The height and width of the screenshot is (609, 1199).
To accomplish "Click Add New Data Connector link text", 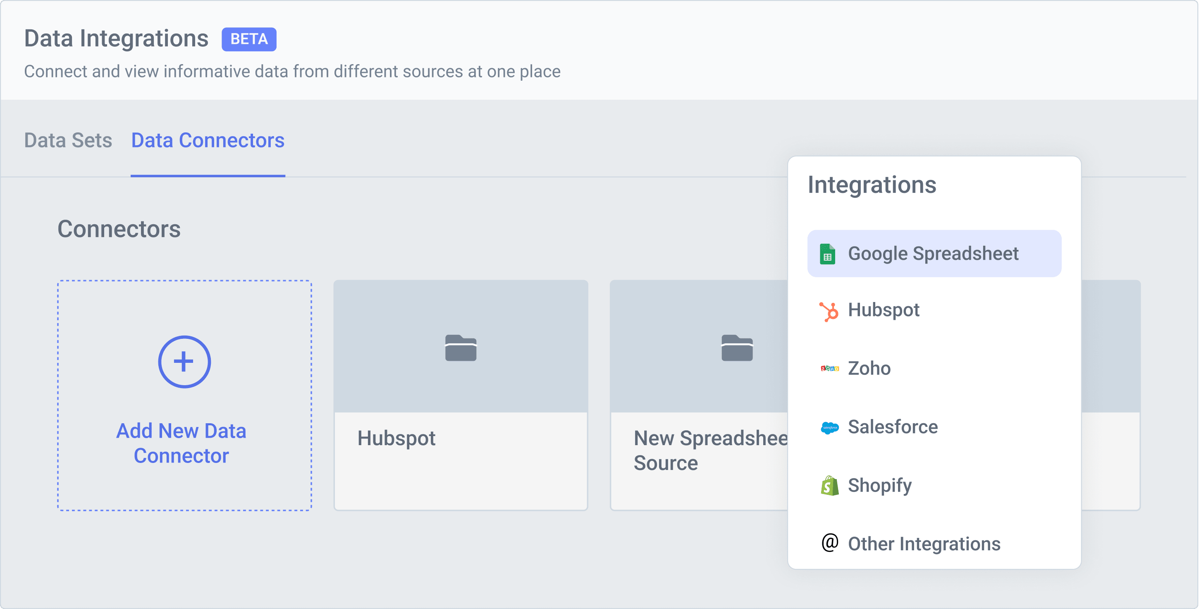I will pyautogui.click(x=181, y=443).
